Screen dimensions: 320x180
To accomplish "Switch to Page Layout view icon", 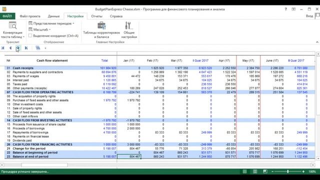I will (x=255, y=171).
